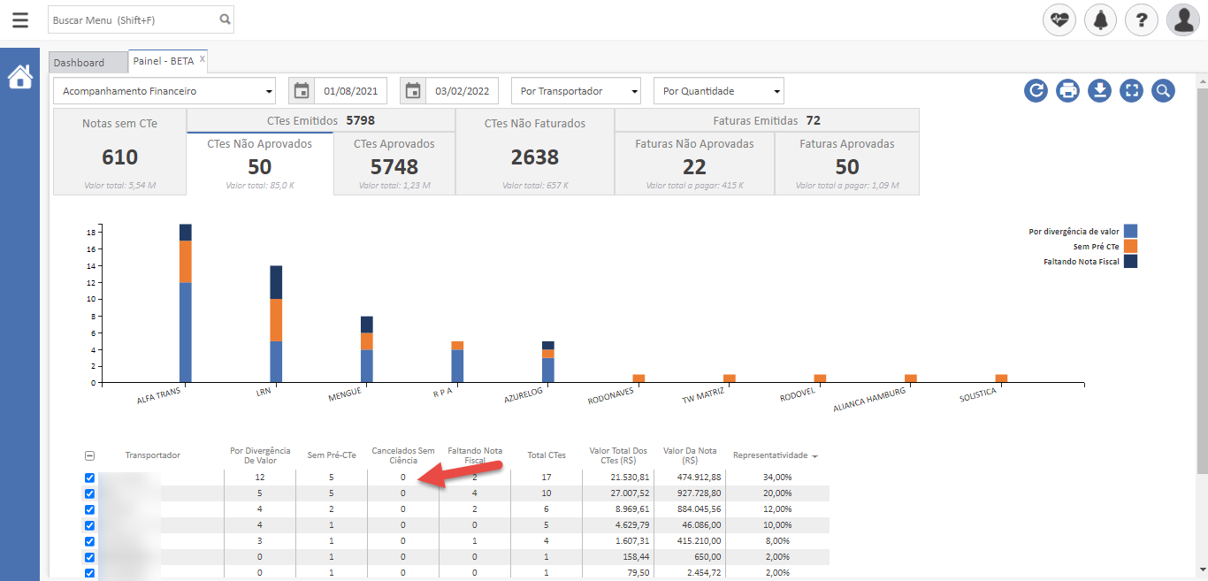Image resolution: width=1208 pixels, height=581 pixels.
Task: Toggle the second transporter row checkbox
Action: 89,493
